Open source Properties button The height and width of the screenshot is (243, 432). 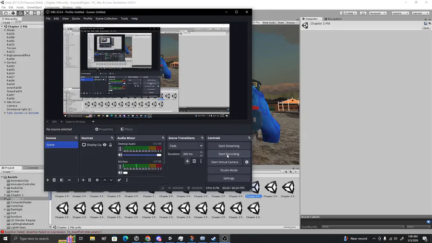[x=104, y=129]
